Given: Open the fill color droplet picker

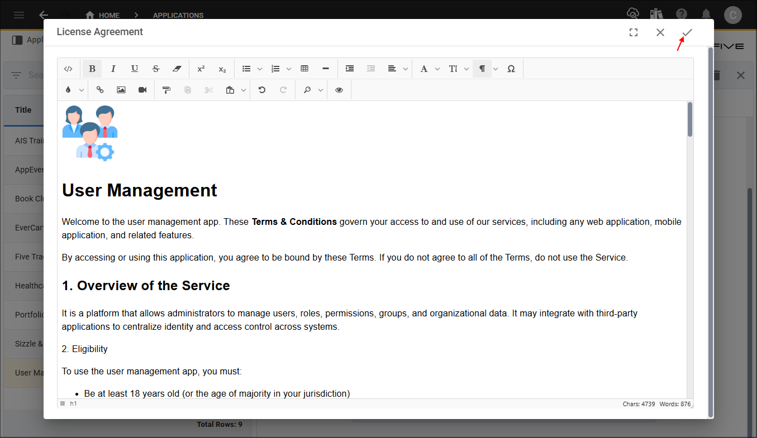Looking at the screenshot, I should coord(69,90).
